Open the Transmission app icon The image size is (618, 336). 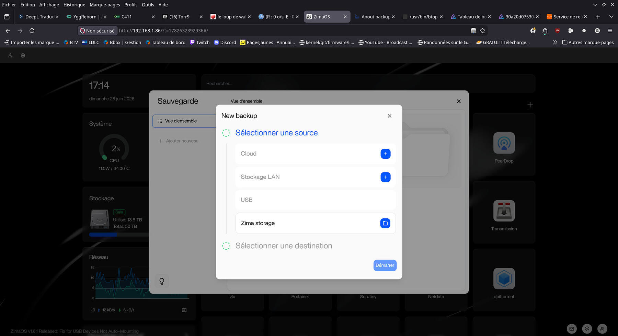click(504, 211)
